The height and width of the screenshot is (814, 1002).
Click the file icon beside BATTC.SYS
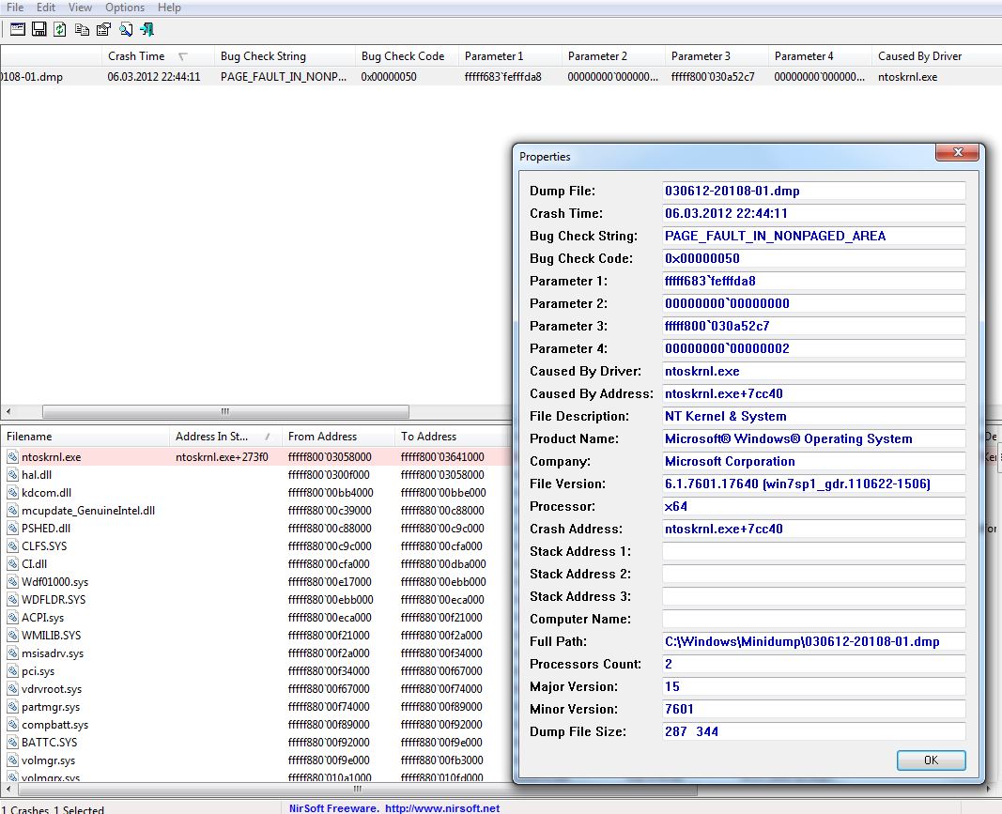coord(12,743)
